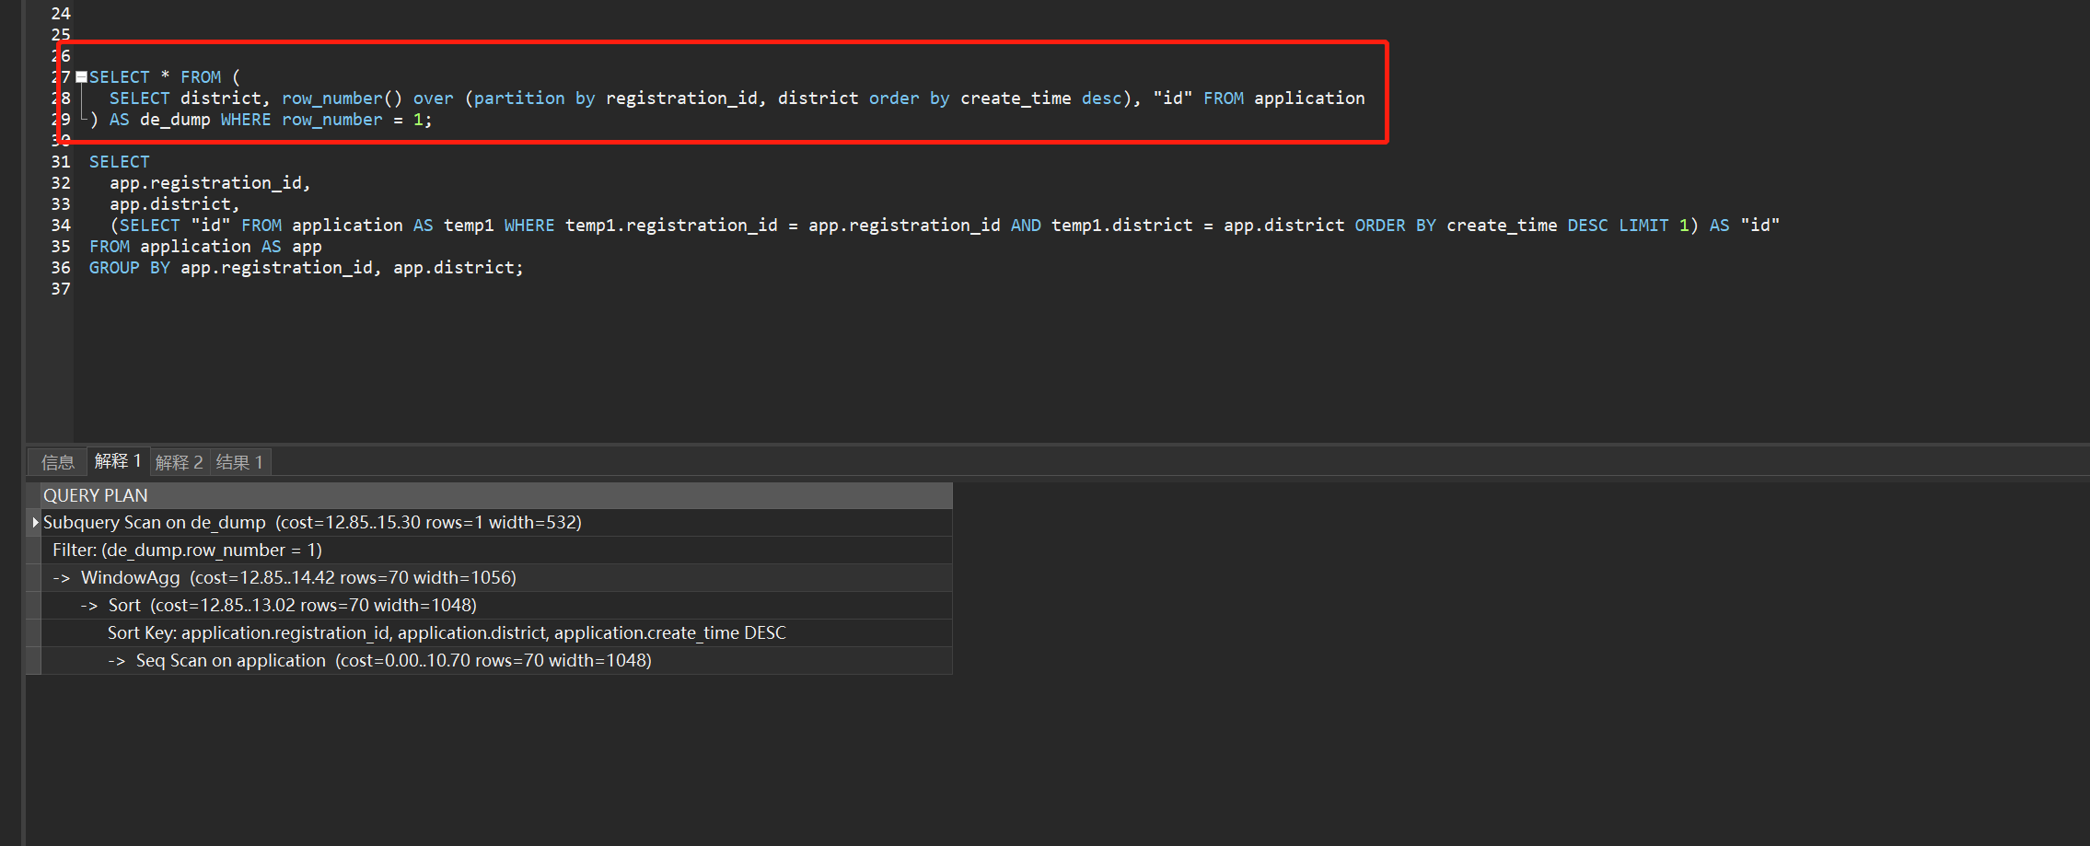
Task: Select the Sort cost=12.85..13.02 row
Action: (x=496, y=606)
